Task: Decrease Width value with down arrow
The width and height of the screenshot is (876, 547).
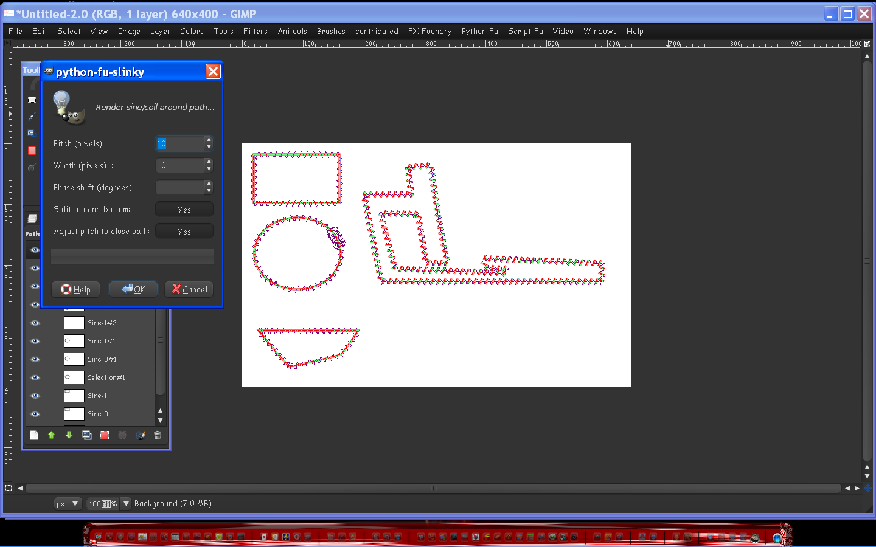Action: point(209,169)
